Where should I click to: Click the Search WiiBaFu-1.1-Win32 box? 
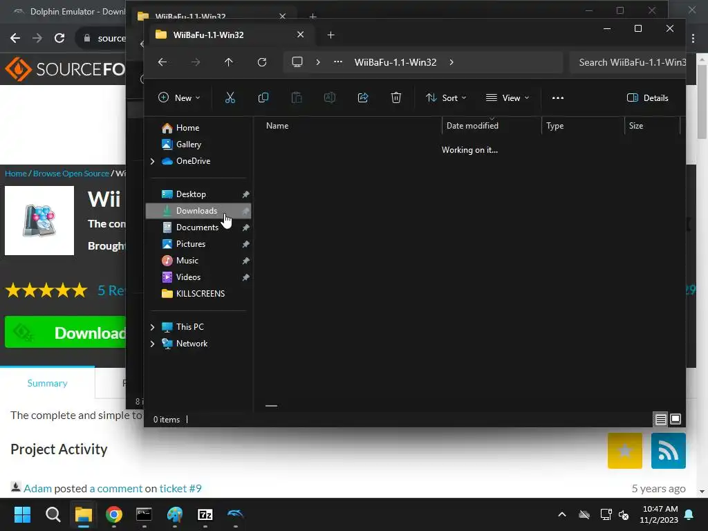click(x=628, y=62)
